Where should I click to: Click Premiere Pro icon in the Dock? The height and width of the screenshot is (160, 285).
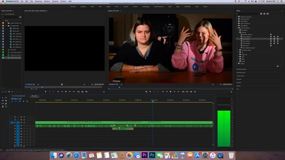[x=145, y=155]
